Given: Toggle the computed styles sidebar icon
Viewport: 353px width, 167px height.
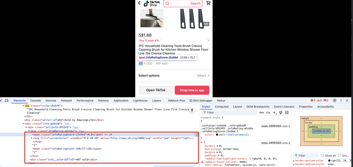Looking at the screenshot, I should (x=287, y=112).
